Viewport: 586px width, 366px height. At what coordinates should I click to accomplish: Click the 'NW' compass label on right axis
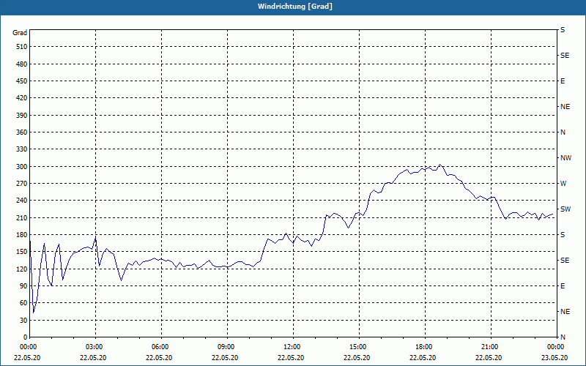(x=565, y=158)
